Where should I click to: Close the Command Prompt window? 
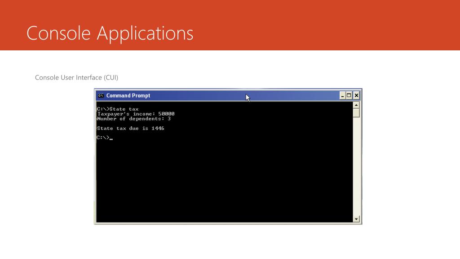[x=356, y=95]
